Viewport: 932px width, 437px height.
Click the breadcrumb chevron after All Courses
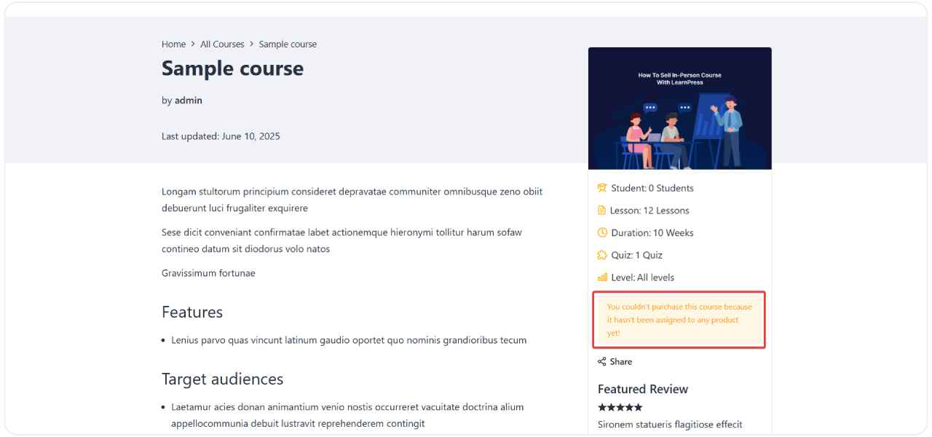[251, 44]
